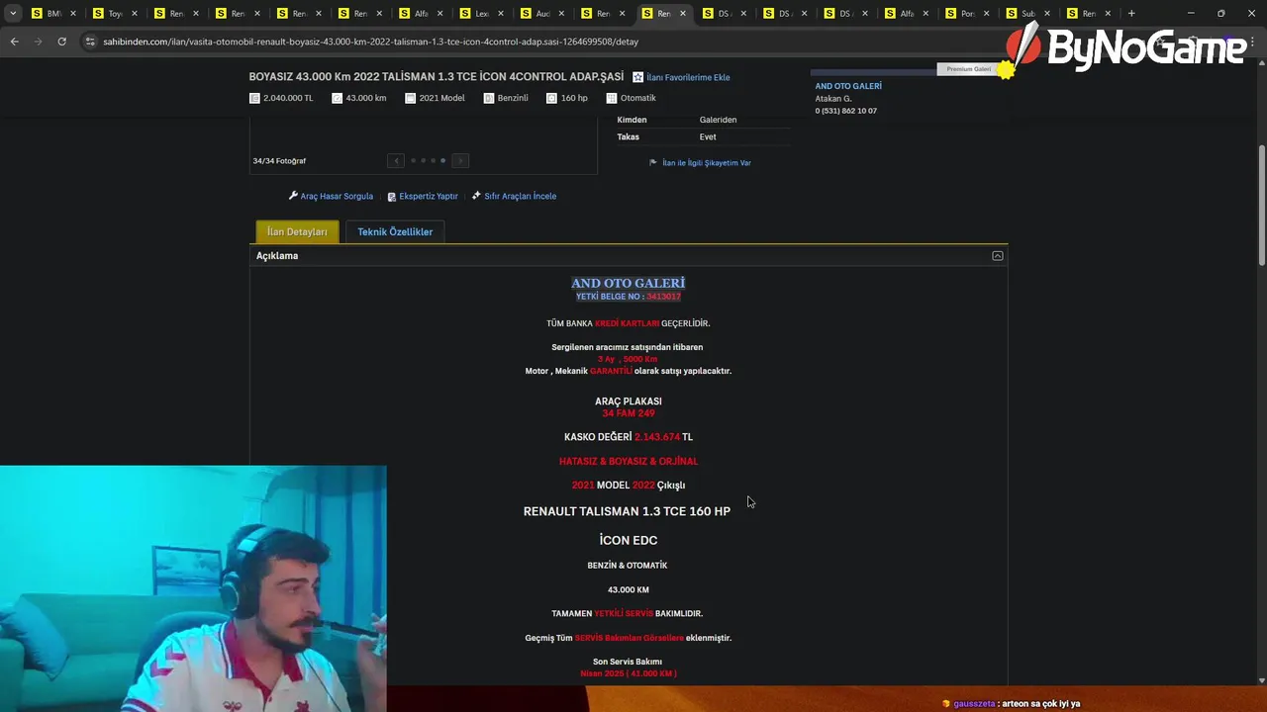
Task: Show the previous photo in gallery
Action: point(396,160)
